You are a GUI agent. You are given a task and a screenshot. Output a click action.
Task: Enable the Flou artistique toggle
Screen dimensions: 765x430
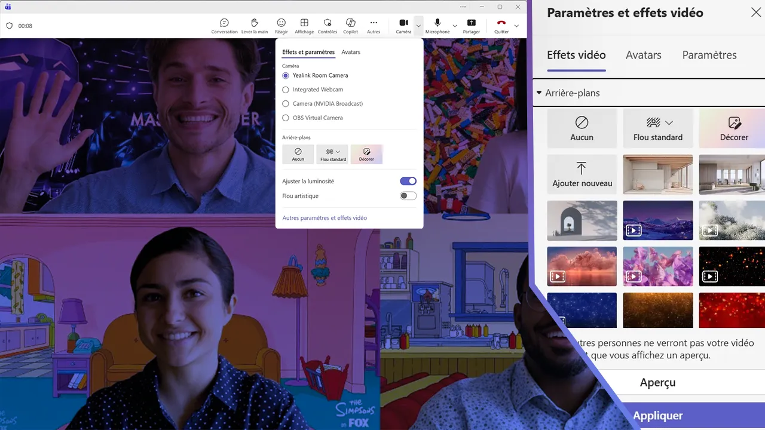coord(408,196)
